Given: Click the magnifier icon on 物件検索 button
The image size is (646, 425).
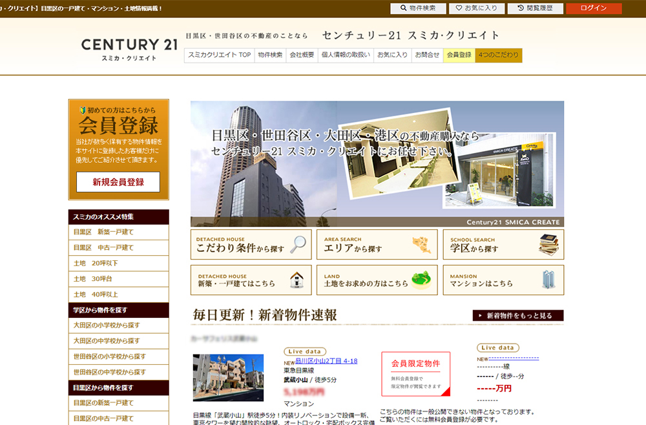Looking at the screenshot, I should pyautogui.click(x=403, y=8).
